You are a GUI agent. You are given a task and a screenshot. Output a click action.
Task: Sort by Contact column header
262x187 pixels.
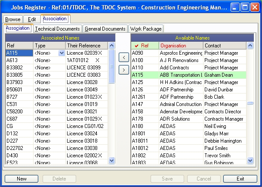click(x=225, y=46)
